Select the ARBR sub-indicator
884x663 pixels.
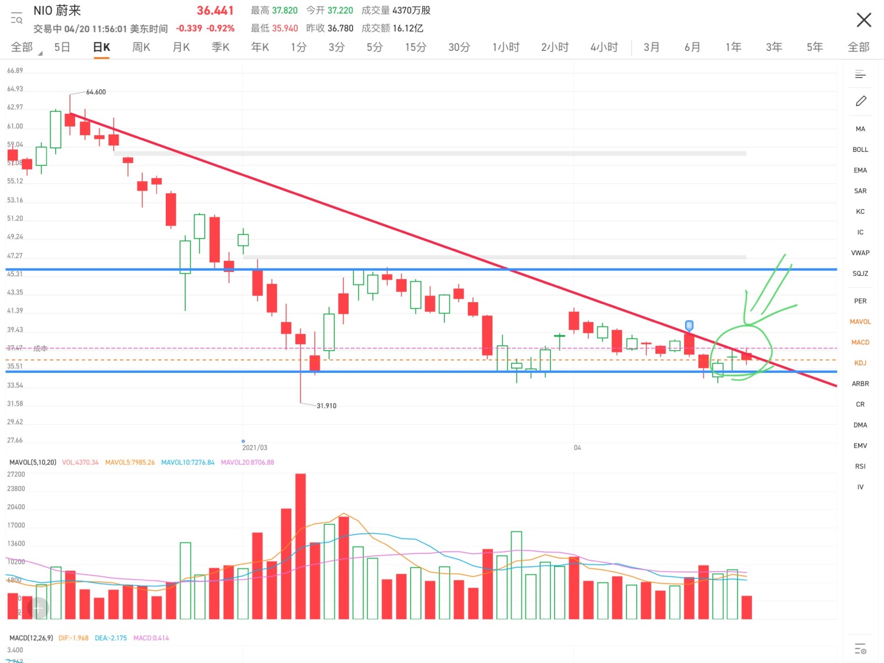(860, 383)
